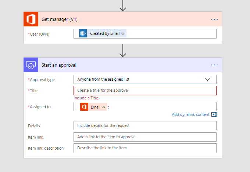
Task: Open the Start an approval ellipsis menu
Action: 214,65
